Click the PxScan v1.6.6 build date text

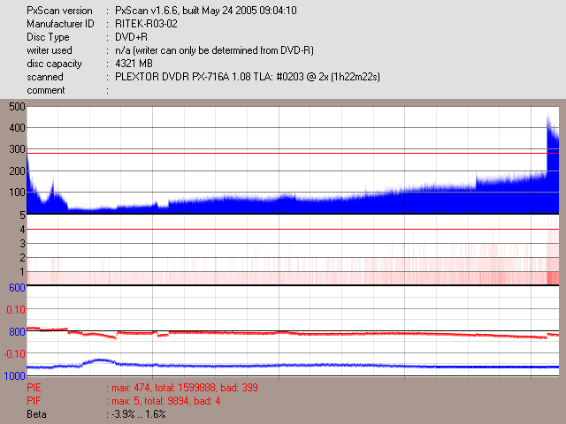point(206,11)
